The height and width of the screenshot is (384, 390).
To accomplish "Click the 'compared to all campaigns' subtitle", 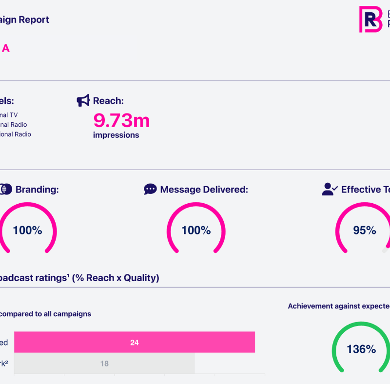I will 45,314.
